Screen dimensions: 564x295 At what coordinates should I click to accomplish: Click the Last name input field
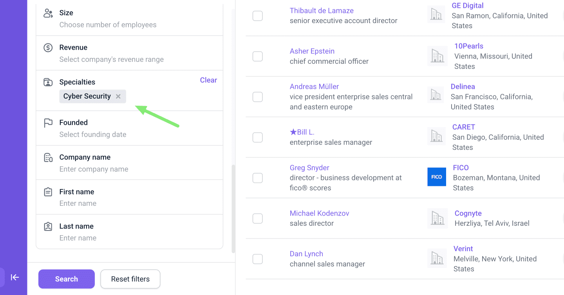(x=78, y=238)
